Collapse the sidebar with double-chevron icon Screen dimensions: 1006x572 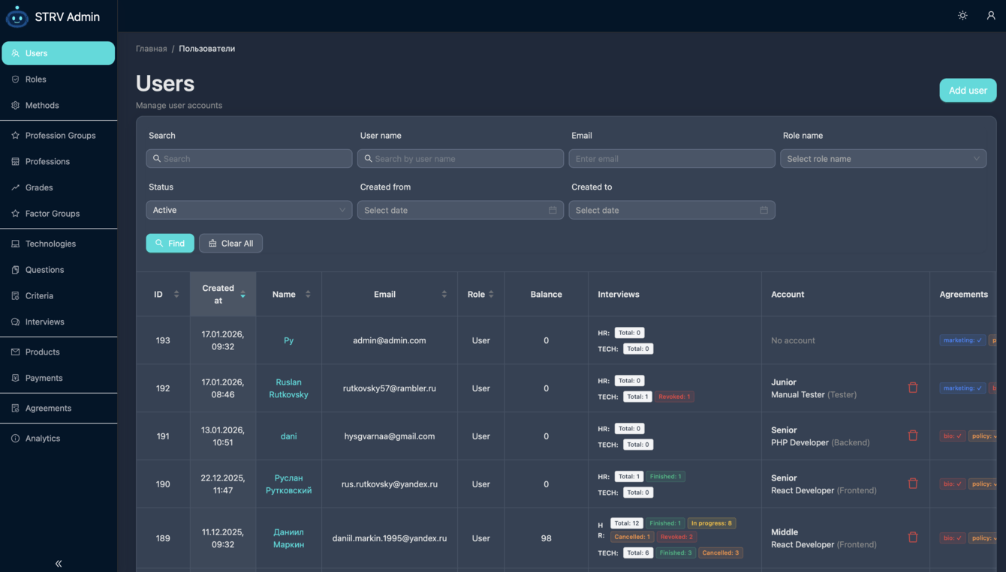tap(59, 563)
